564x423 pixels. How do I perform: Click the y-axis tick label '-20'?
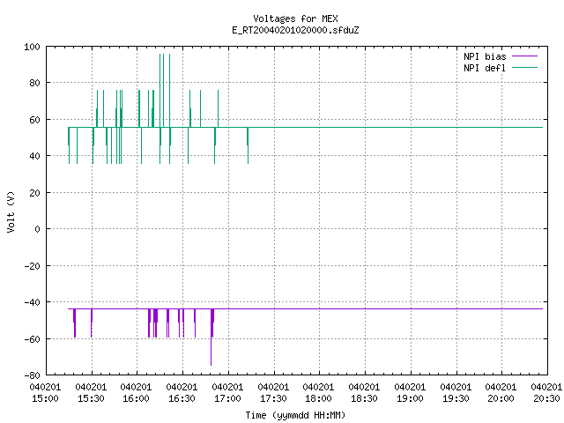(x=32, y=266)
